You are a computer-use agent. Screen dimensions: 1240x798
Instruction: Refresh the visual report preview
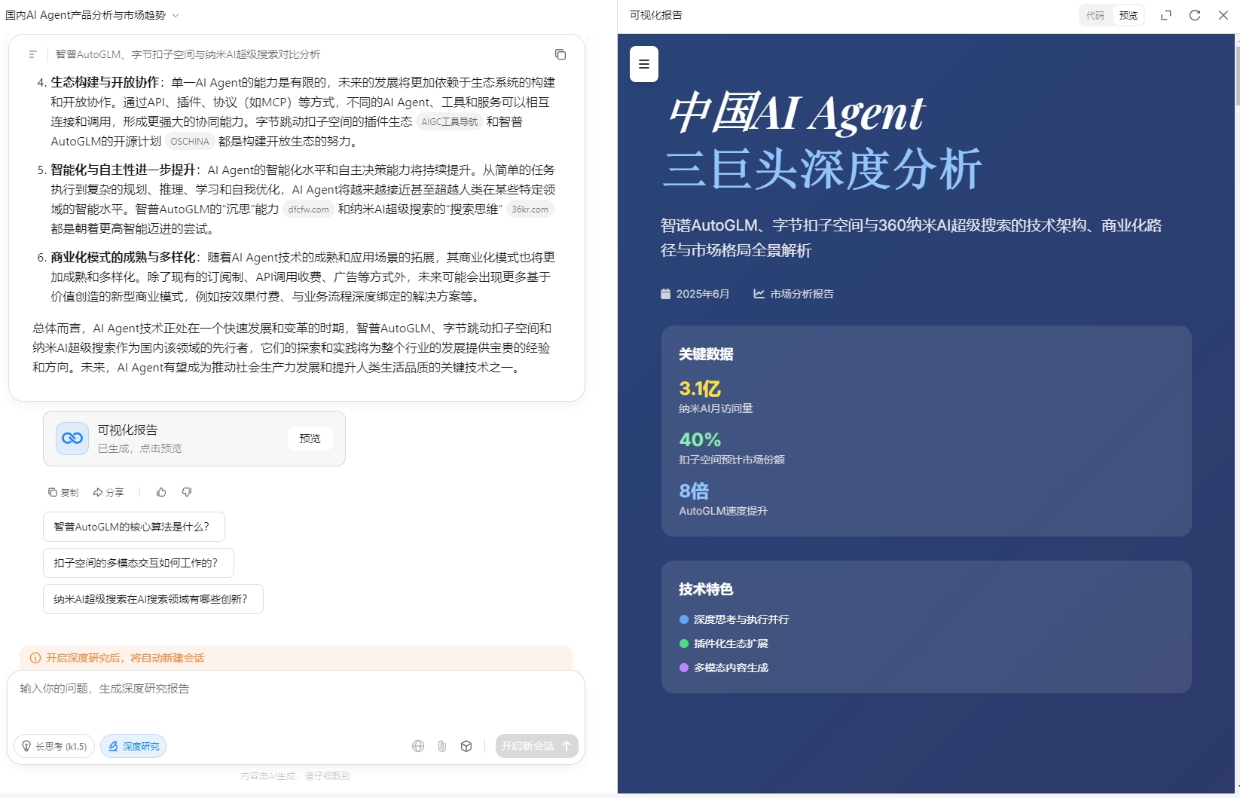[x=1195, y=15]
